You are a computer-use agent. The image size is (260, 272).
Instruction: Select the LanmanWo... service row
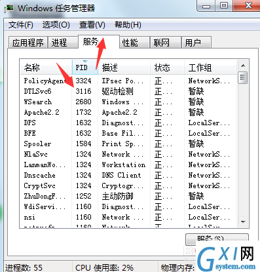click(128, 165)
